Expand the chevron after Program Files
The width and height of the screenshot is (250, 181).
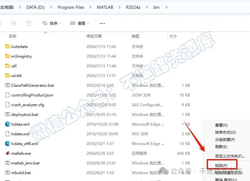(x=90, y=7)
